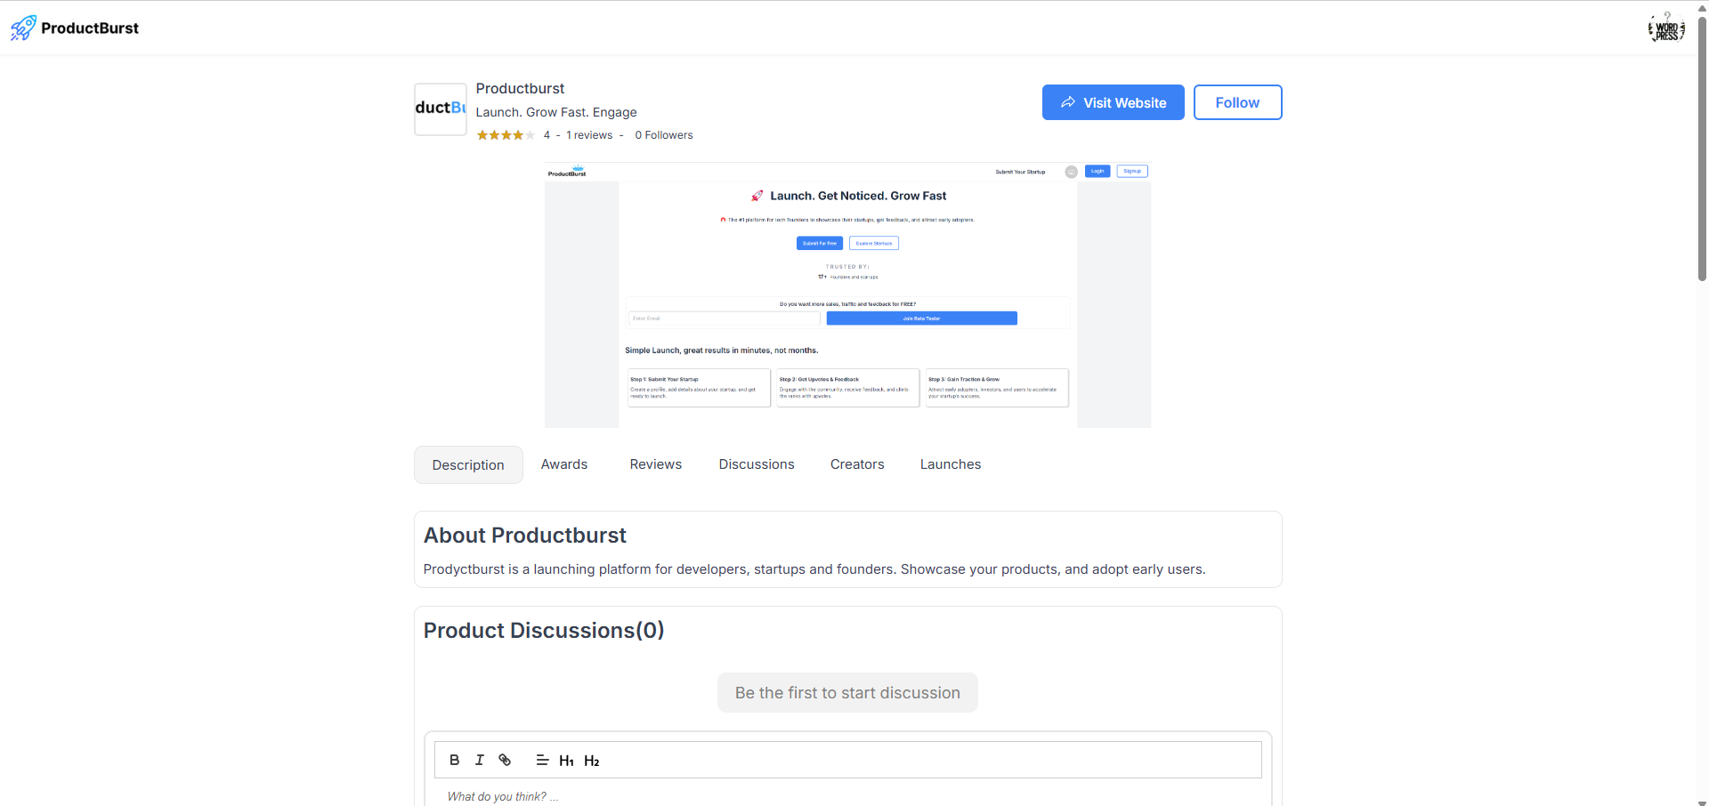This screenshot has width=1709, height=806.
Task: Click the Productburst product logo thumbnail
Action: click(x=441, y=109)
